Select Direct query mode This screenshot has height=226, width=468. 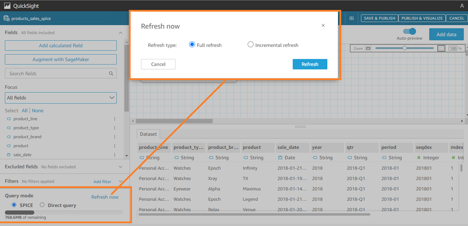42,205
